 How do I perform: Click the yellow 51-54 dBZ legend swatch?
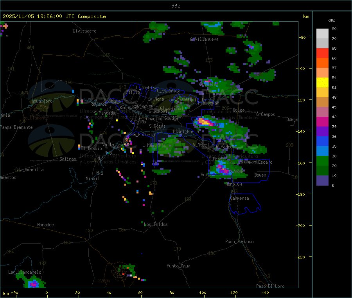tap(322, 83)
